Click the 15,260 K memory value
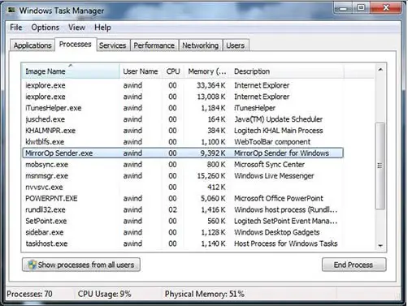This screenshot has height=306, width=408. click(x=211, y=175)
